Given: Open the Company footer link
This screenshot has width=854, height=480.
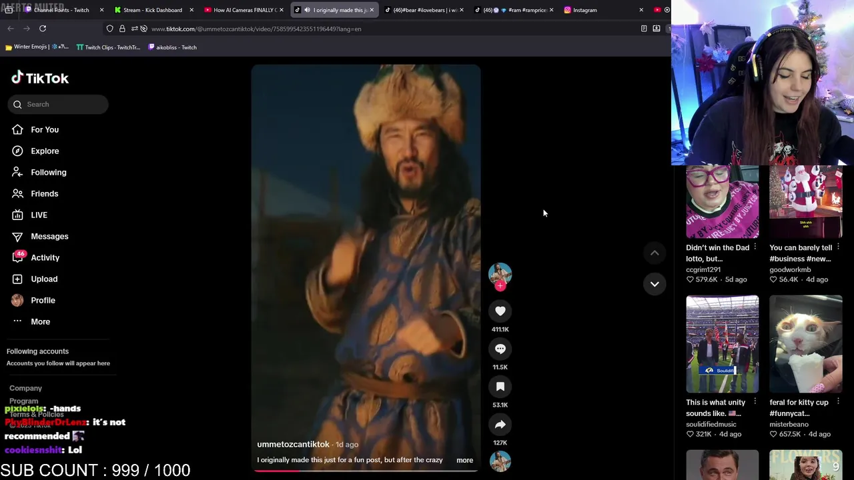Looking at the screenshot, I should [x=25, y=388].
